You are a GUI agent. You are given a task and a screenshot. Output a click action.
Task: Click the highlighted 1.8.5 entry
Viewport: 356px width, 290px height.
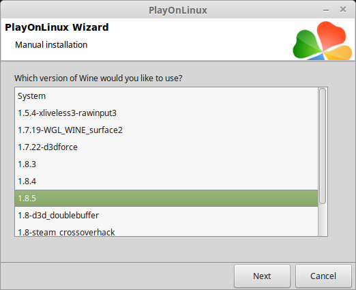pos(166,199)
